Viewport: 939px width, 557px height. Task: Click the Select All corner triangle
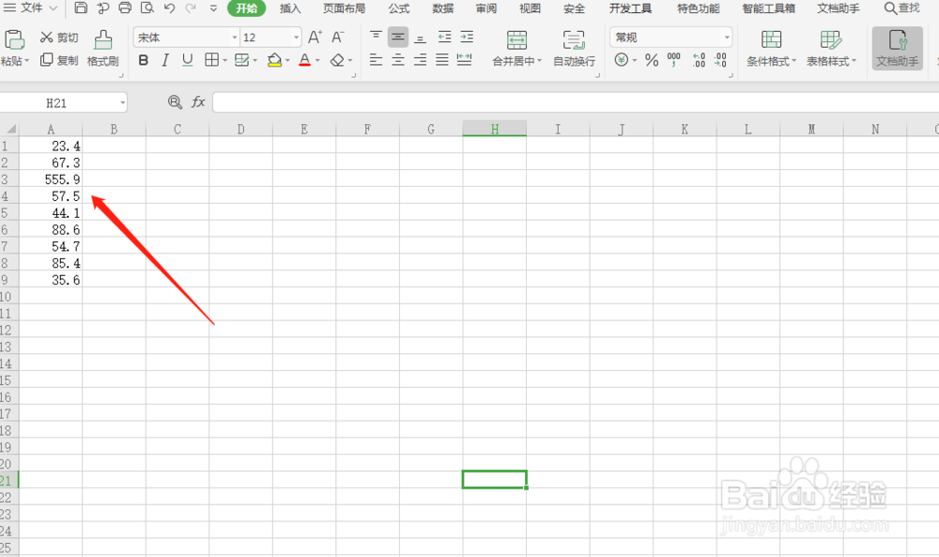coord(9,129)
